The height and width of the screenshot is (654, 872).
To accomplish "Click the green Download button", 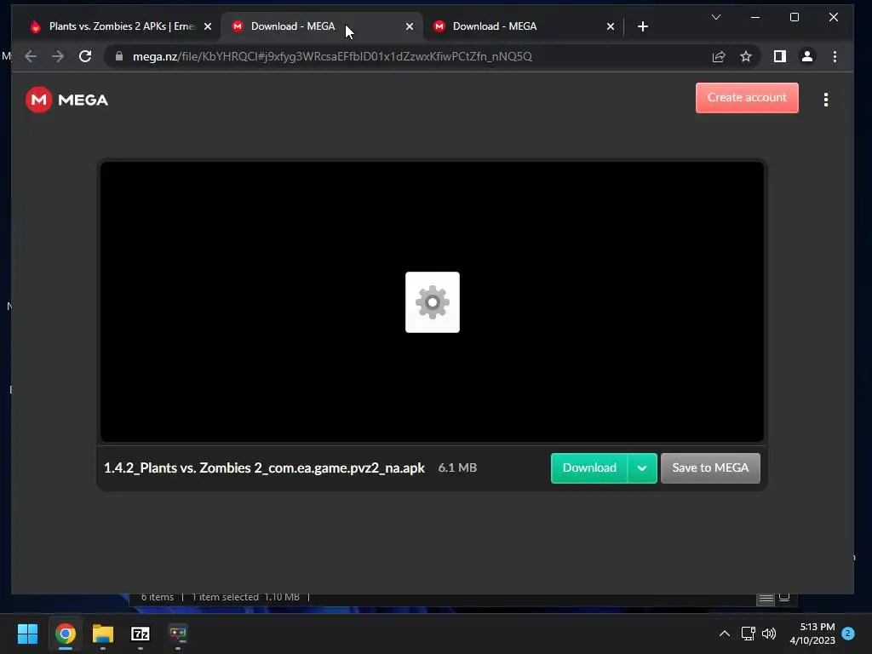I will [x=589, y=468].
